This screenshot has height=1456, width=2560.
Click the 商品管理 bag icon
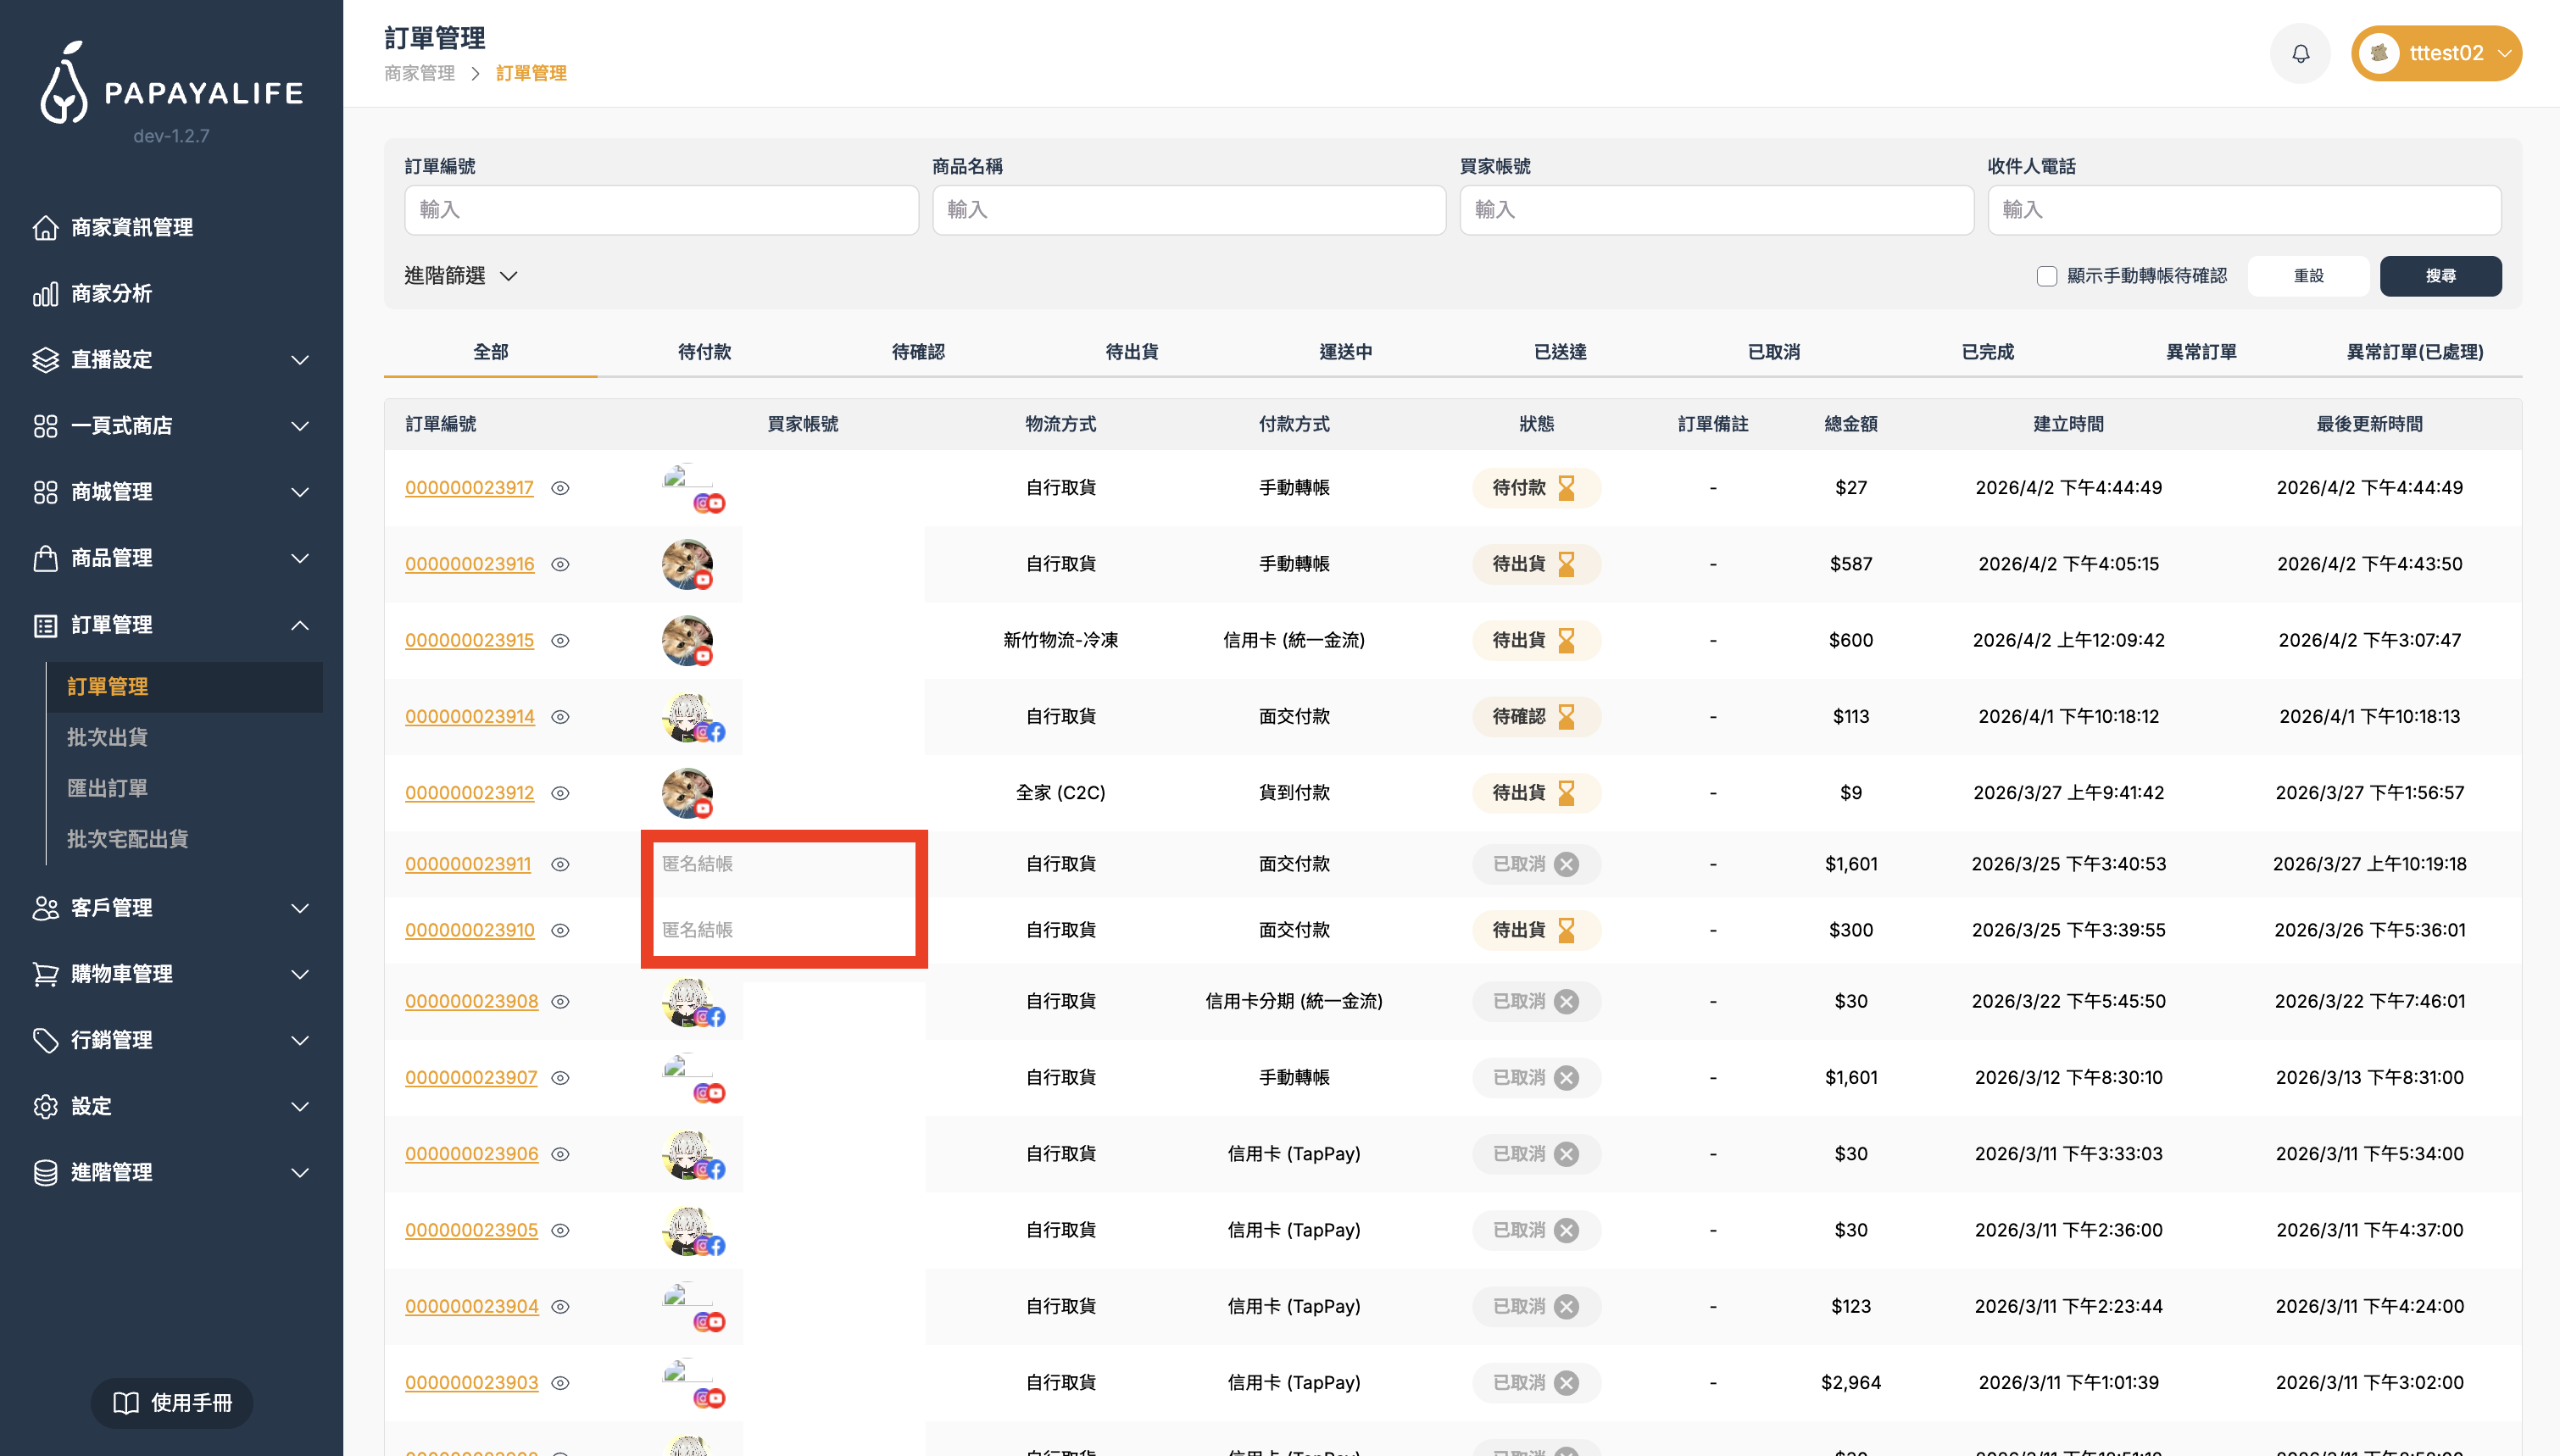47,558
